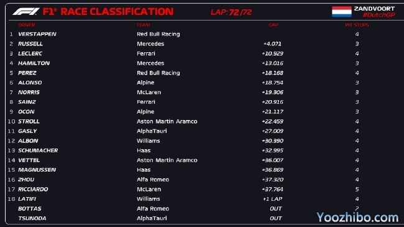This screenshot has height=227, width=404.
Task: Click LATIFI's +1 LAP gap
Action: (x=273, y=199)
